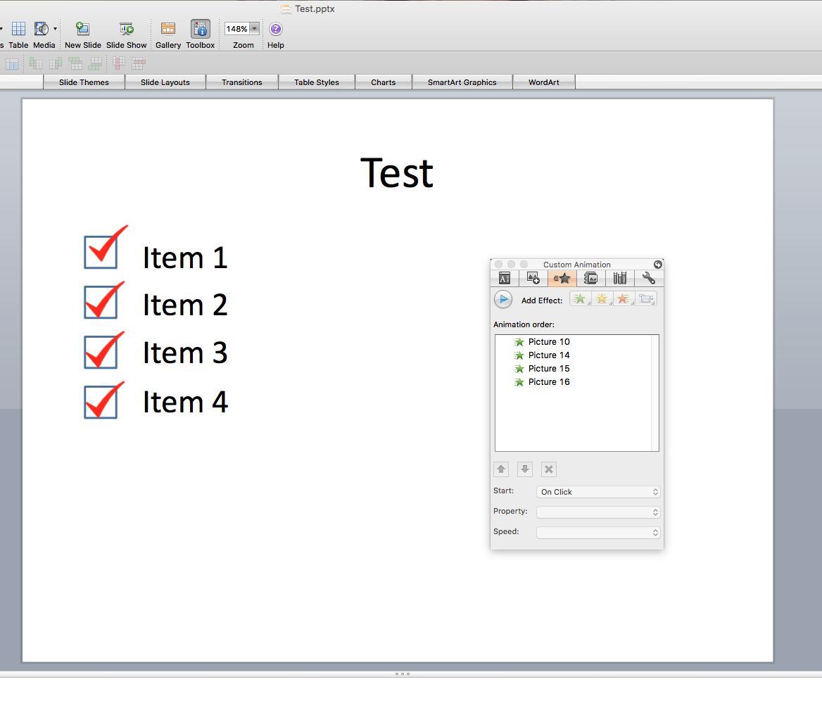Play the animation preview

tap(502, 298)
